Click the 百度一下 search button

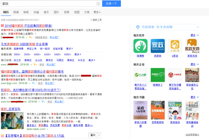(x=111, y=3)
